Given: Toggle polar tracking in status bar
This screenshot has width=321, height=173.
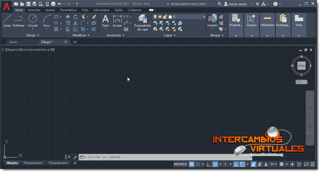Looking at the screenshot, I should tap(215, 164).
